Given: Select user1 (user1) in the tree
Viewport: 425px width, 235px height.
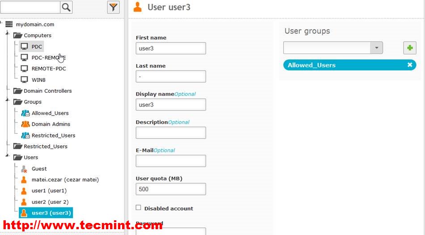Looking at the screenshot, I should pos(49,191).
